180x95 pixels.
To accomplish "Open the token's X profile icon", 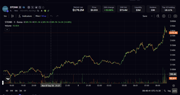I will click(33, 7).
